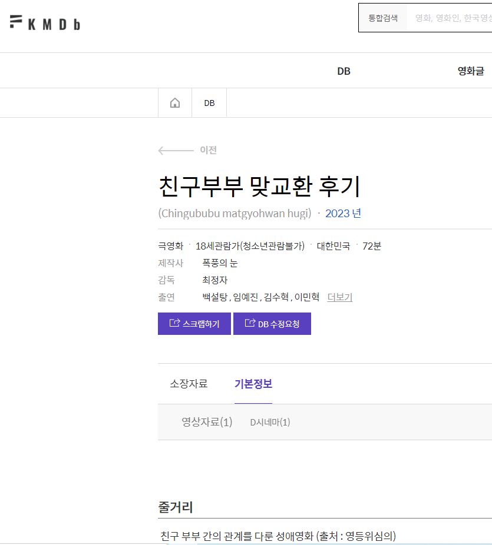Click the production company 폭풍의 눈
The width and height of the screenshot is (492, 545).
pos(220,263)
